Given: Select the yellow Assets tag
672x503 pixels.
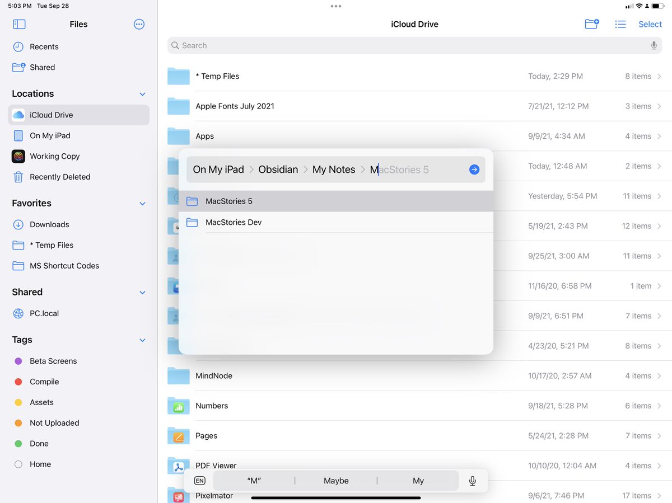Looking at the screenshot, I should (x=78, y=402).
